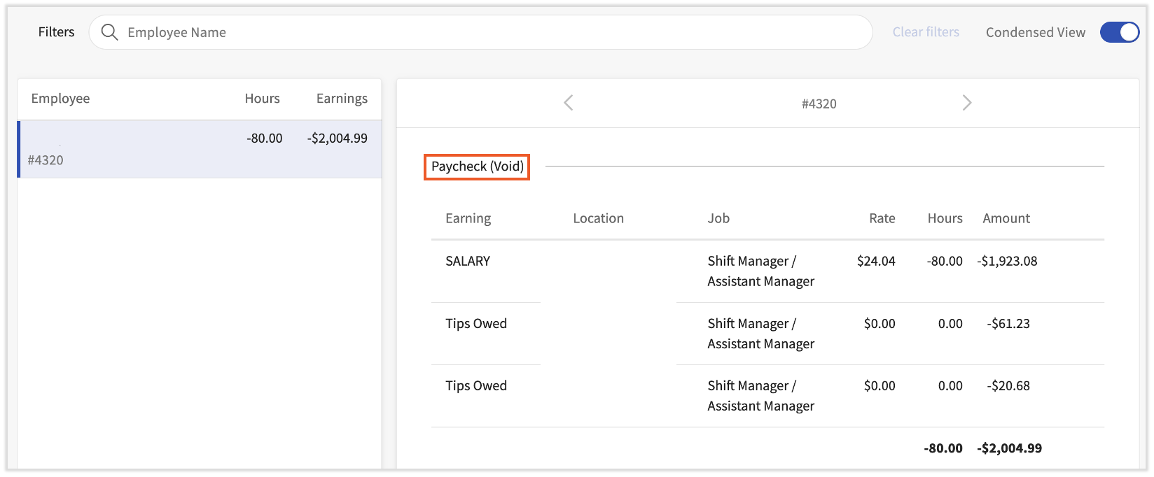Click the Job column header
This screenshot has width=1154, height=477.
tap(718, 218)
